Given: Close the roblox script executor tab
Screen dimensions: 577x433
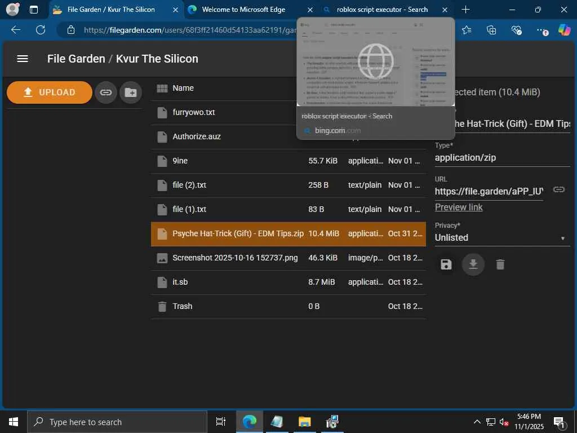Looking at the screenshot, I should (x=445, y=10).
